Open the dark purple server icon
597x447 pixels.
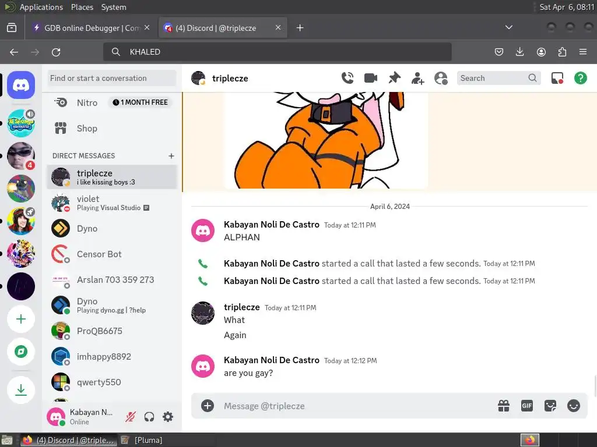(21, 286)
